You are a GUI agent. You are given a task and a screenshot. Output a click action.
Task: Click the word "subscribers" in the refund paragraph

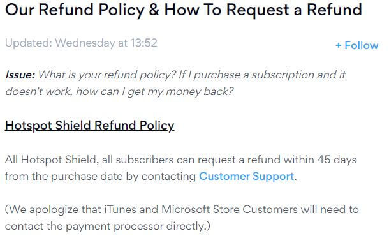tap(145, 160)
